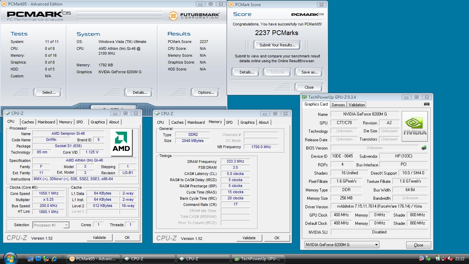This screenshot has width=469, height=264.
Task: Click the GPU-Z camera screenshot icon
Action: coord(426,104)
